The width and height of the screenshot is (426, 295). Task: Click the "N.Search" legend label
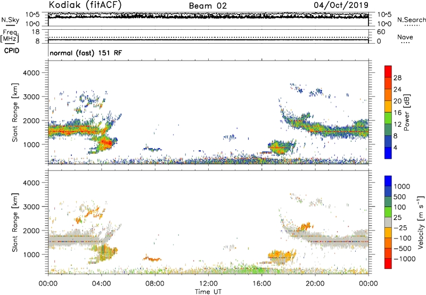411,20
